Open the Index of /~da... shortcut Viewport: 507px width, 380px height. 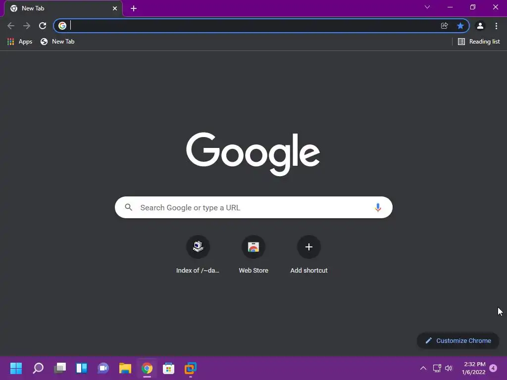click(198, 255)
